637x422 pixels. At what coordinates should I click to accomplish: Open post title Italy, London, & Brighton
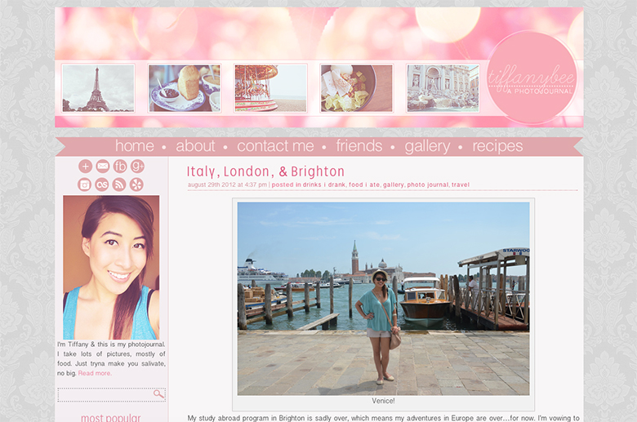tap(265, 171)
